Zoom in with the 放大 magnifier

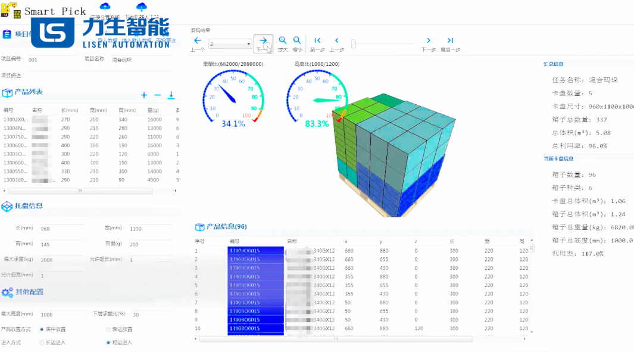click(x=283, y=41)
